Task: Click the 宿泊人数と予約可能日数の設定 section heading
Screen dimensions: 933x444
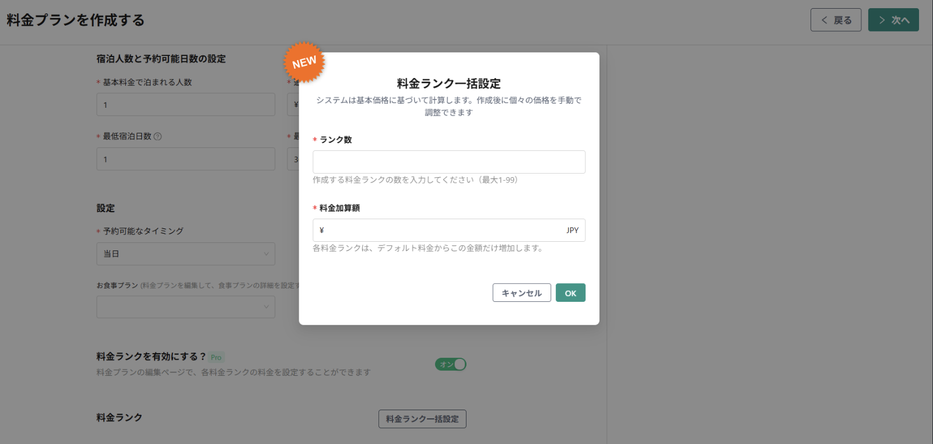Action: pyautogui.click(x=161, y=59)
